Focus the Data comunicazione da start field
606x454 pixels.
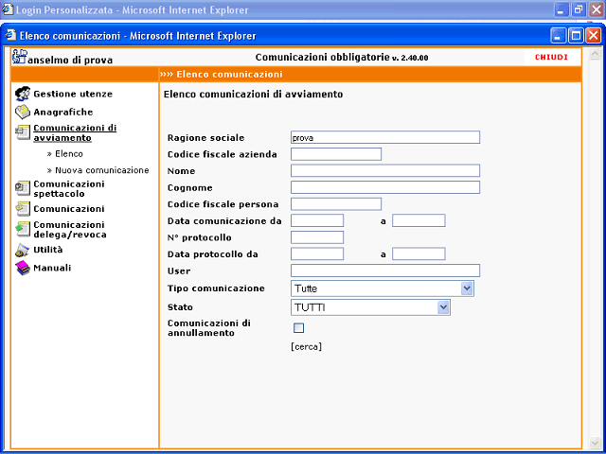tap(317, 220)
